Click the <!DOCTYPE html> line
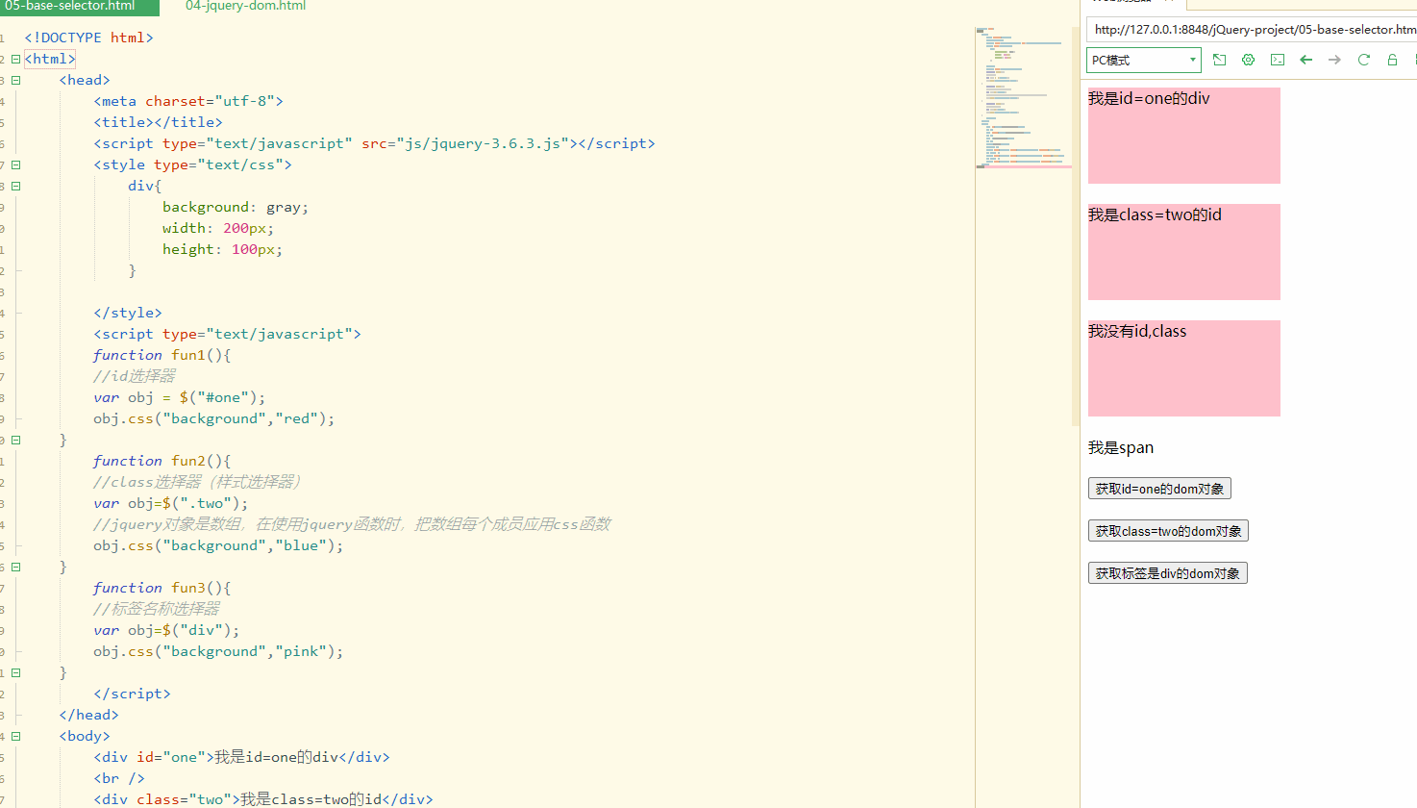The image size is (1417, 808). tap(88, 38)
